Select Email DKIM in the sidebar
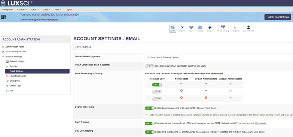The width and height of the screenshot is (293, 137). click(x=15, y=81)
